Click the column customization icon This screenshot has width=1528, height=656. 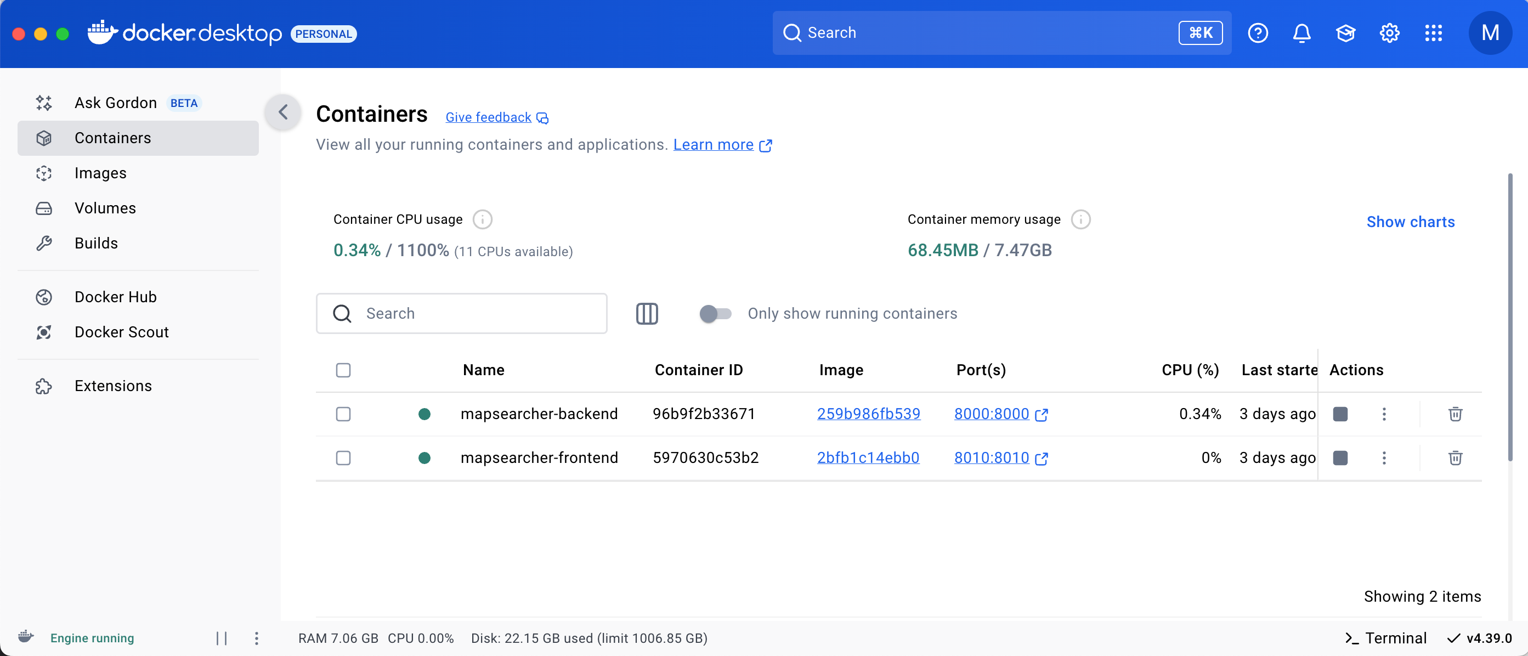tap(647, 313)
